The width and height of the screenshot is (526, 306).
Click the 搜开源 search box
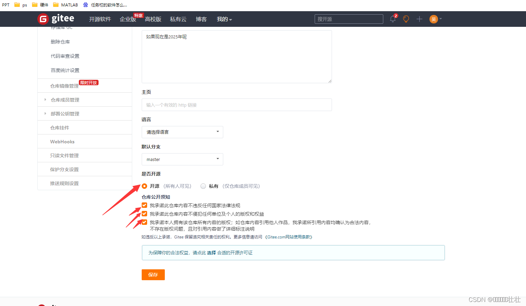coord(349,19)
